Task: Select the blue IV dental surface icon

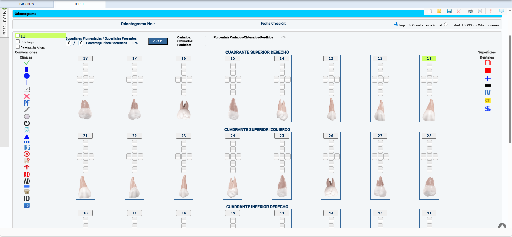Action: click(487, 92)
